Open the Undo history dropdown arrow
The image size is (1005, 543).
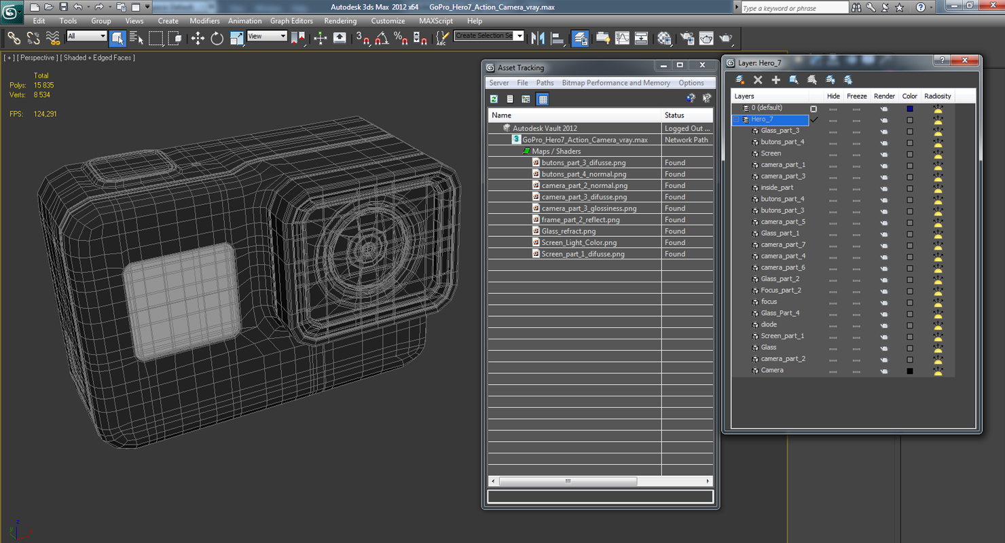(88, 7)
